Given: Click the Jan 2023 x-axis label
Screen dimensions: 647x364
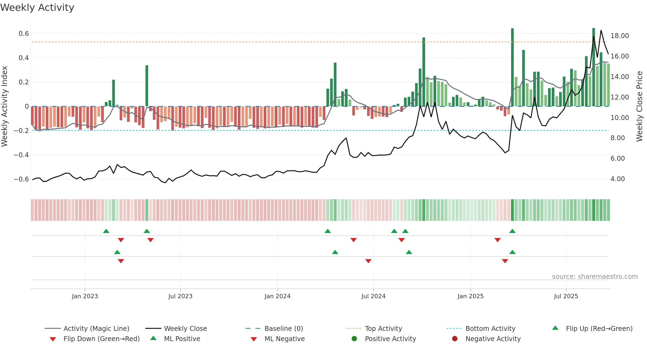Looking at the screenshot, I should 85,296.
